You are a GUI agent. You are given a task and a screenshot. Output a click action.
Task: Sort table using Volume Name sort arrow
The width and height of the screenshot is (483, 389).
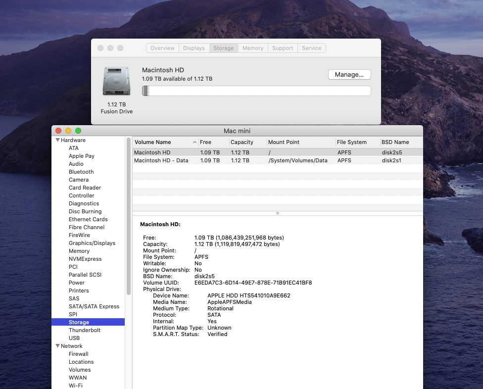pyautogui.click(x=194, y=142)
